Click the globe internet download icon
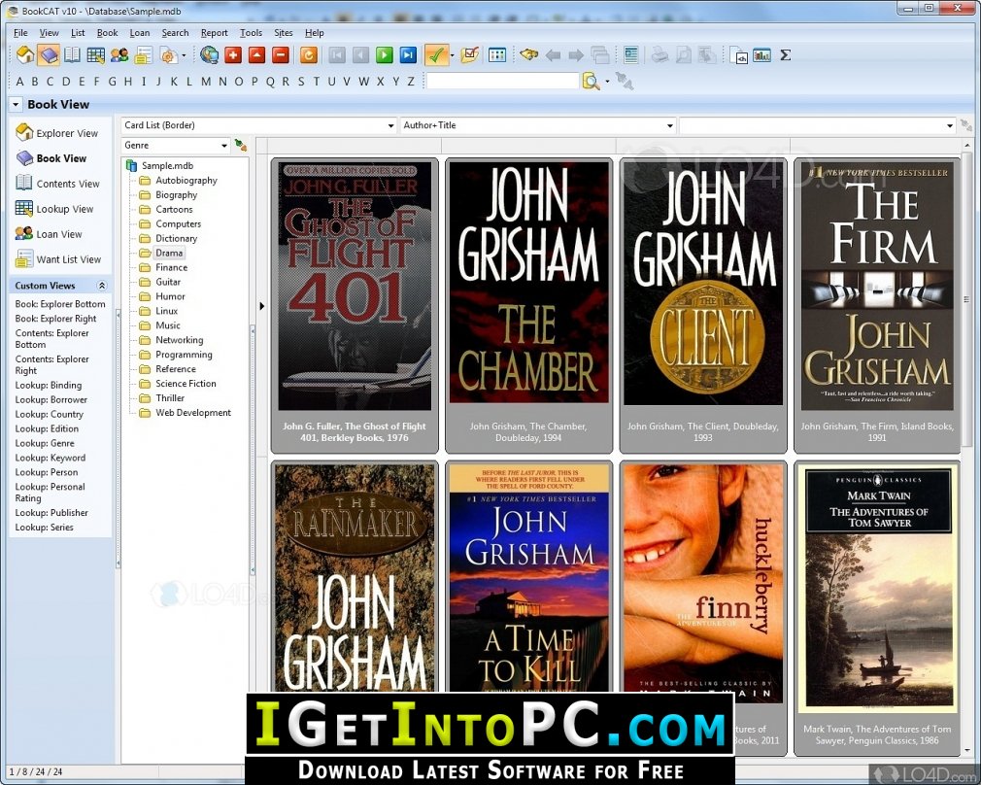Viewport: 981px width, 785px height. click(210, 55)
